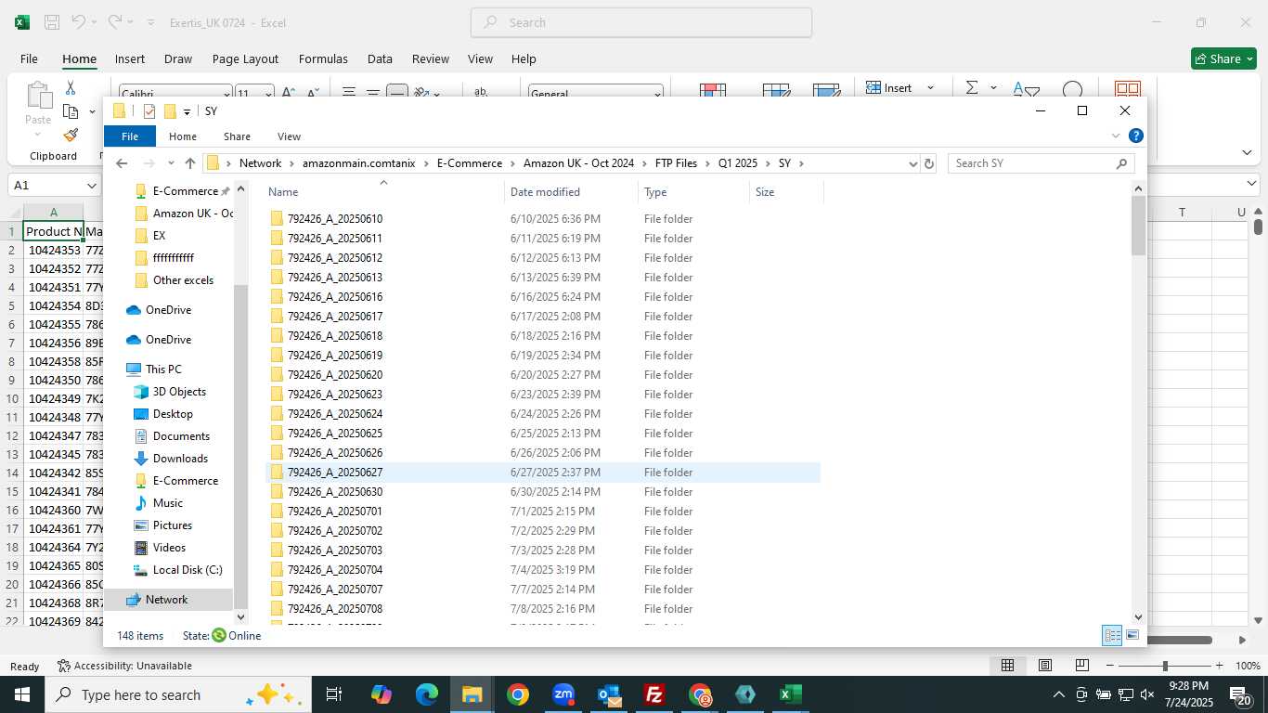Open Google Chrome from the taskbar
The width and height of the screenshot is (1268, 713).
[x=518, y=694]
